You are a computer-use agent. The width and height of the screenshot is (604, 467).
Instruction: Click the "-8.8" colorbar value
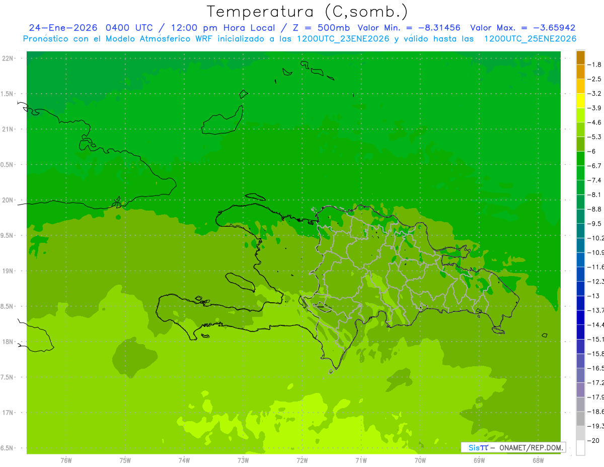595,209
